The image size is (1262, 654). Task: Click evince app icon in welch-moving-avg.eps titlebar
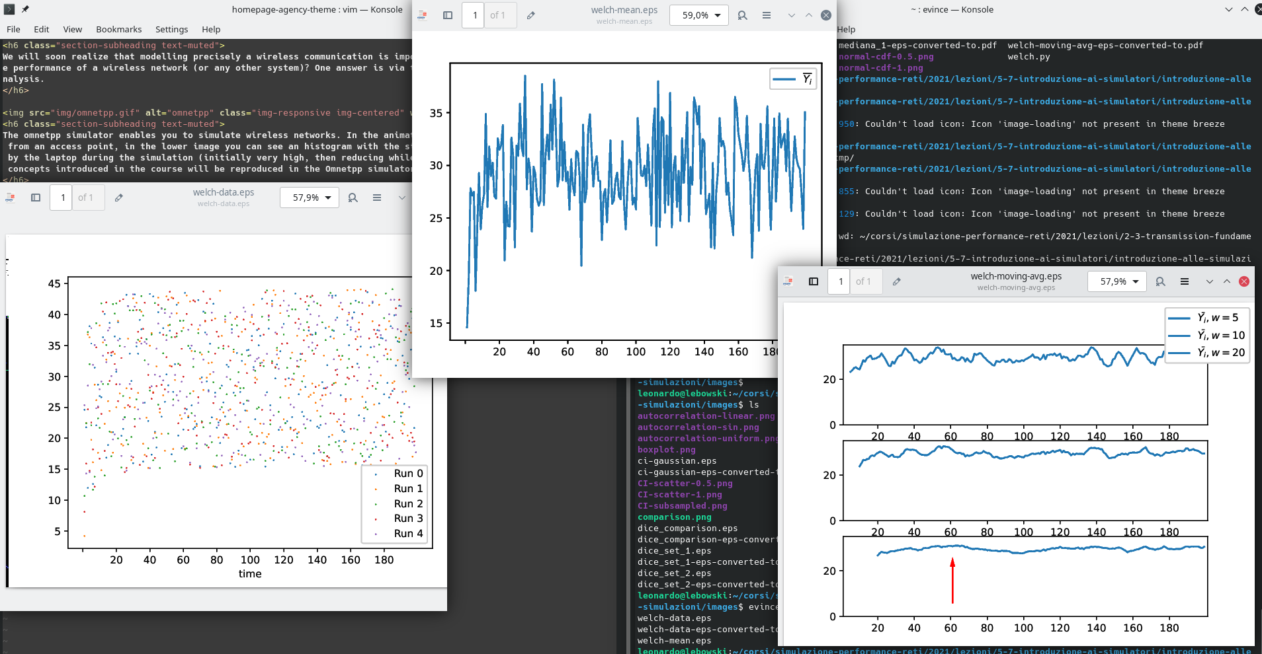click(x=788, y=281)
